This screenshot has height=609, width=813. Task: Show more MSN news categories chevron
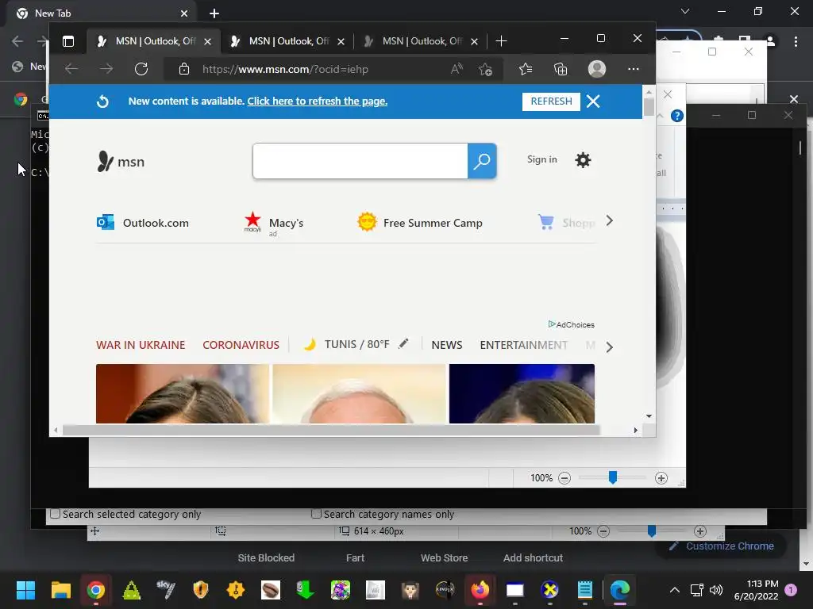tap(609, 347)
